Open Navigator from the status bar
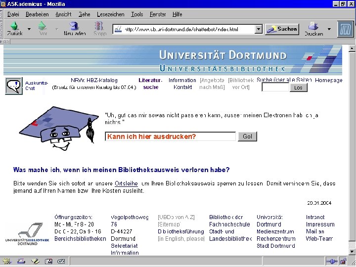This screenshot has height=267, width=356. [x=6, y=262]
